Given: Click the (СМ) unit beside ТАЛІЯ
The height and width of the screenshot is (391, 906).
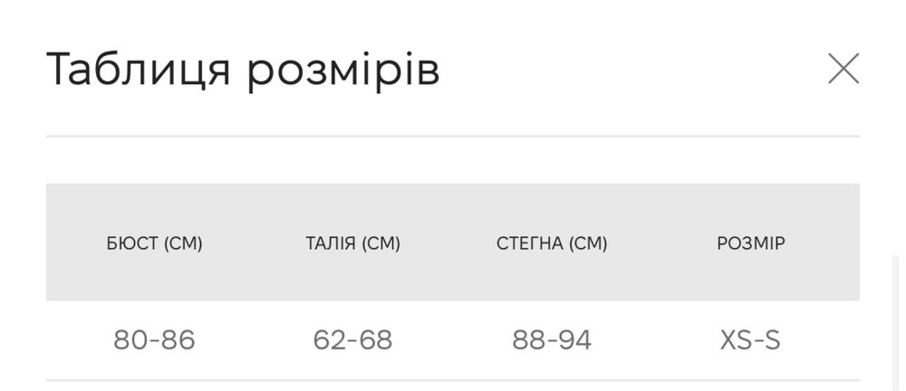Looking at the screenshot, I should (381, 243).
